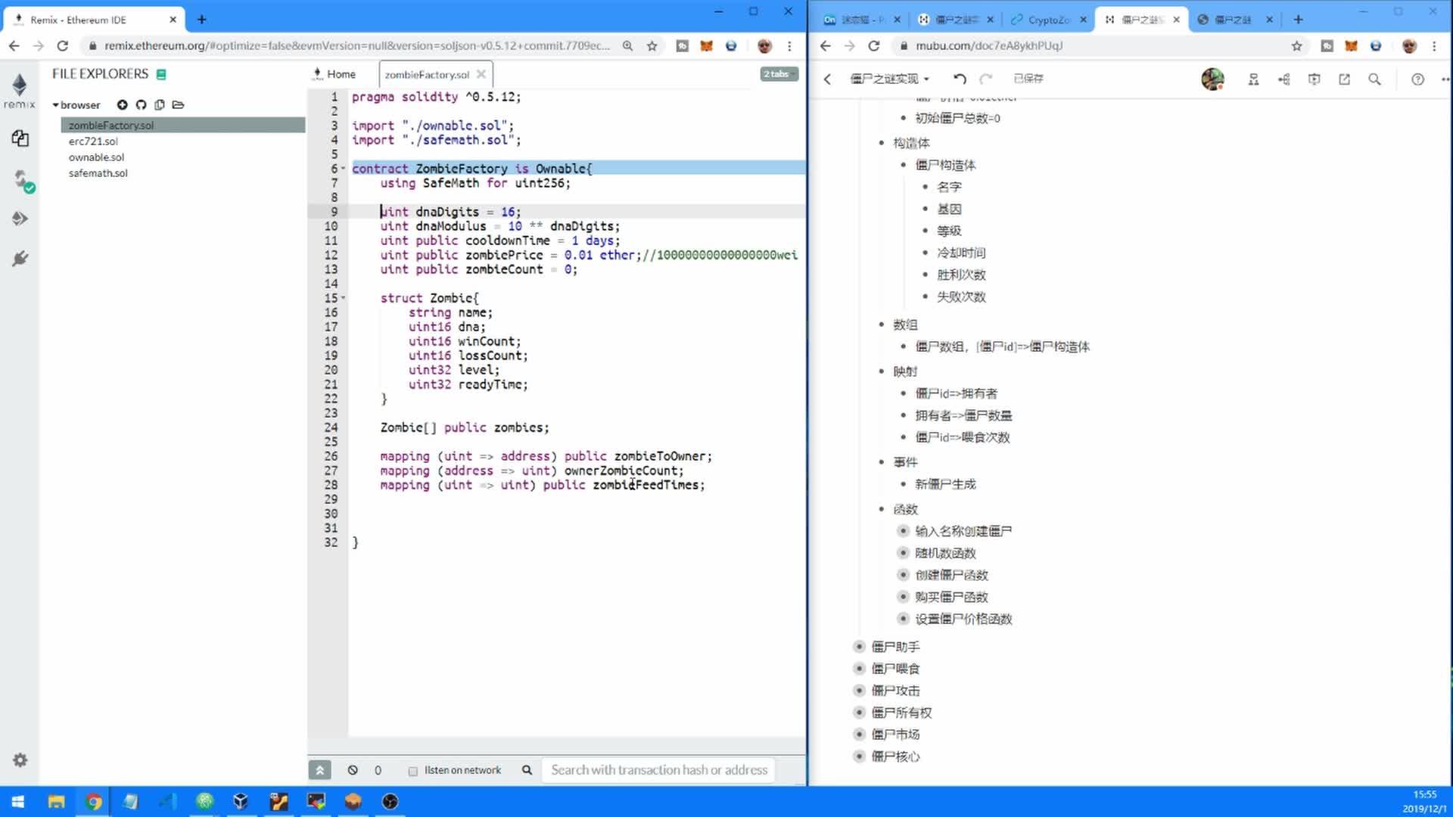Viewport: 1453px width, 817px height.
Task: Click Mubu search magnifier icon
Action: pyautogui.click(x=1374, y=79)
